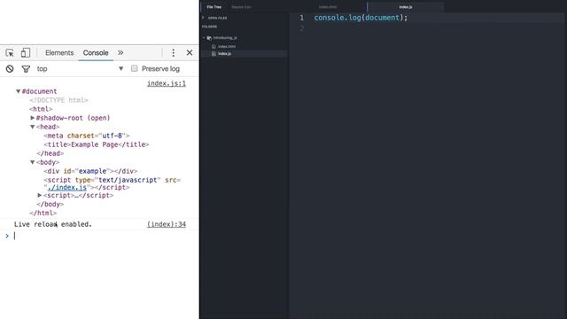Open index.html in the file tree
The image size is (567, 319).
tap(227, 46)
